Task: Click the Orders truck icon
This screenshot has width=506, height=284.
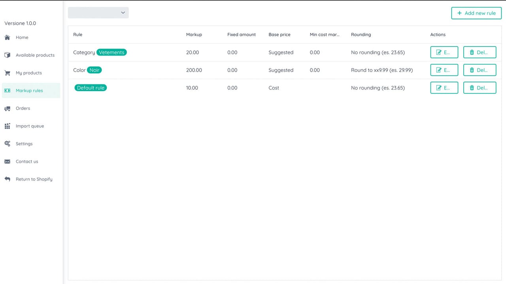Action: point(7,108)
